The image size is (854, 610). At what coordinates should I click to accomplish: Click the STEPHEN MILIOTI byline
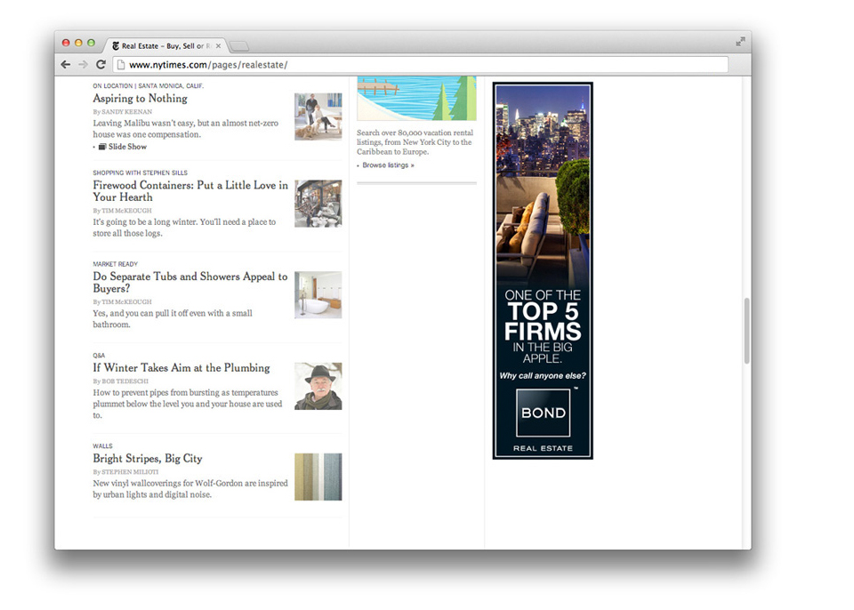(x=130, y=471)
